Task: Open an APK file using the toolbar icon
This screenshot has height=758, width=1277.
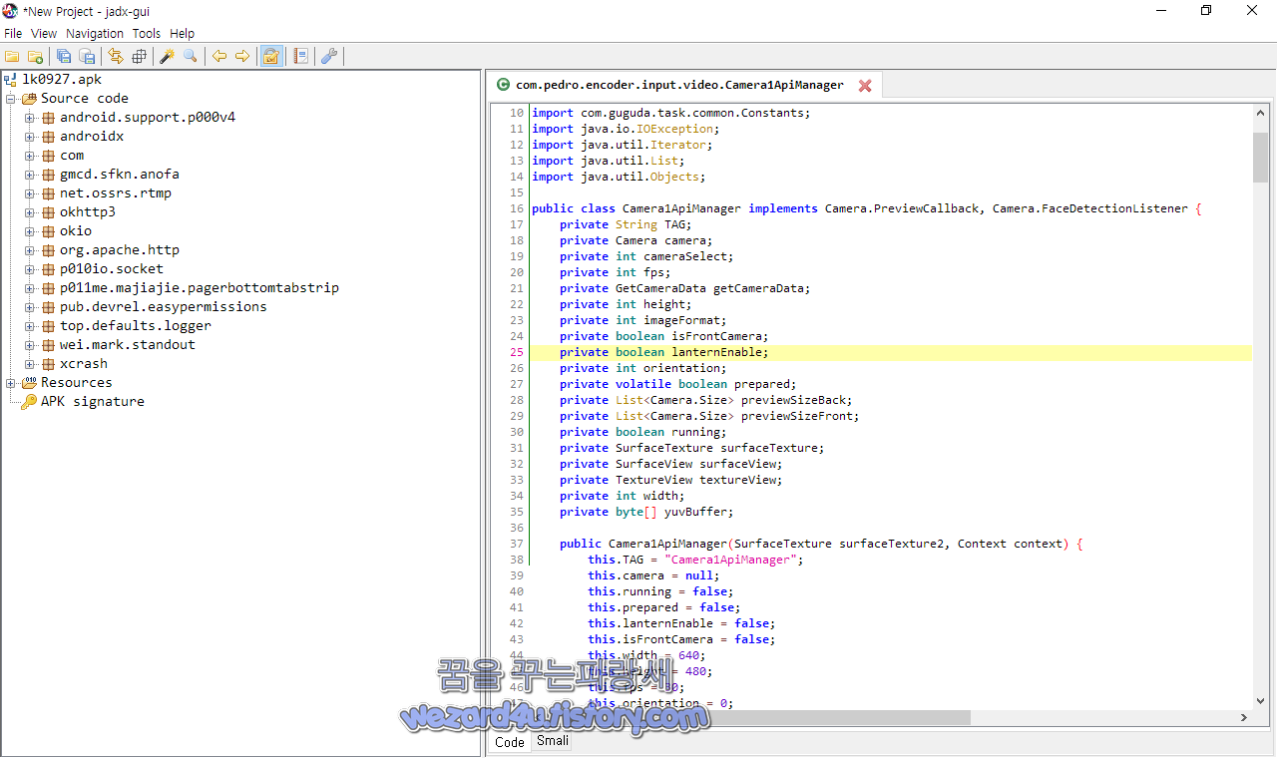Action: [x=11, y=56]
